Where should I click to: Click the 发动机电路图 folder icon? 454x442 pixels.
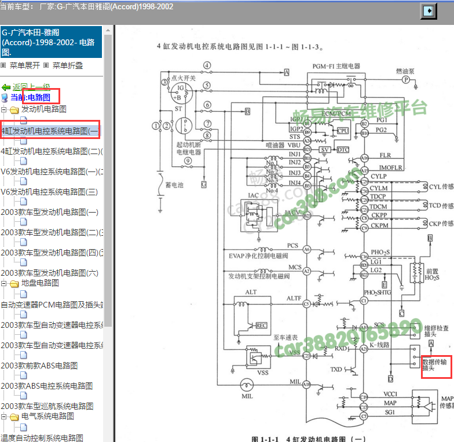[14, 110]
